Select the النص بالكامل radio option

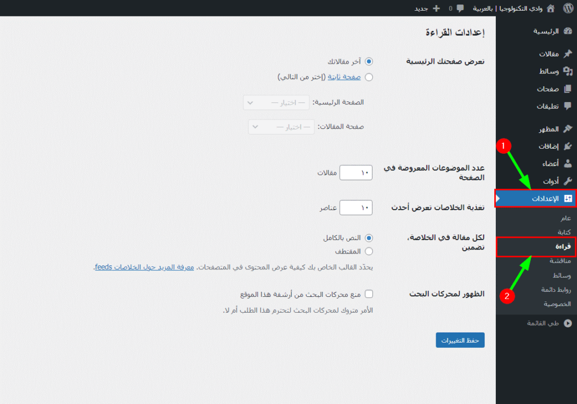(369, 238)
